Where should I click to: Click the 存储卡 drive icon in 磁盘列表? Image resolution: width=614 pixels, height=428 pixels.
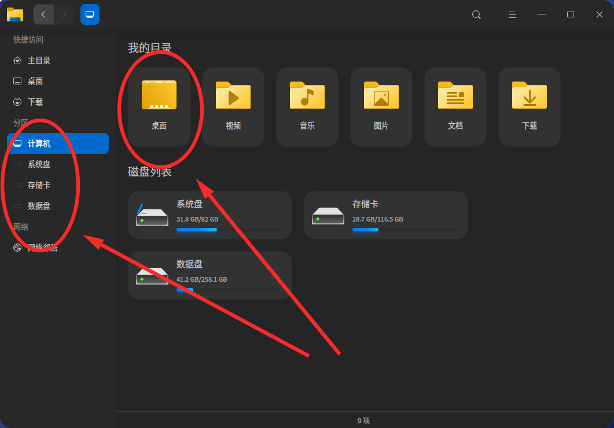[328, 216]
